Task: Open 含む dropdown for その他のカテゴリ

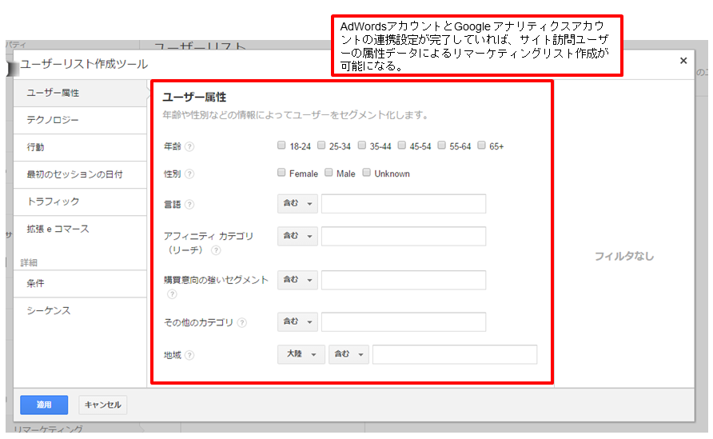Action: (x=297, y=321)
